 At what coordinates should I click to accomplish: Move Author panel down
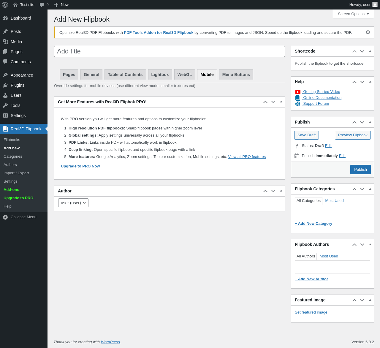[273, 191]
